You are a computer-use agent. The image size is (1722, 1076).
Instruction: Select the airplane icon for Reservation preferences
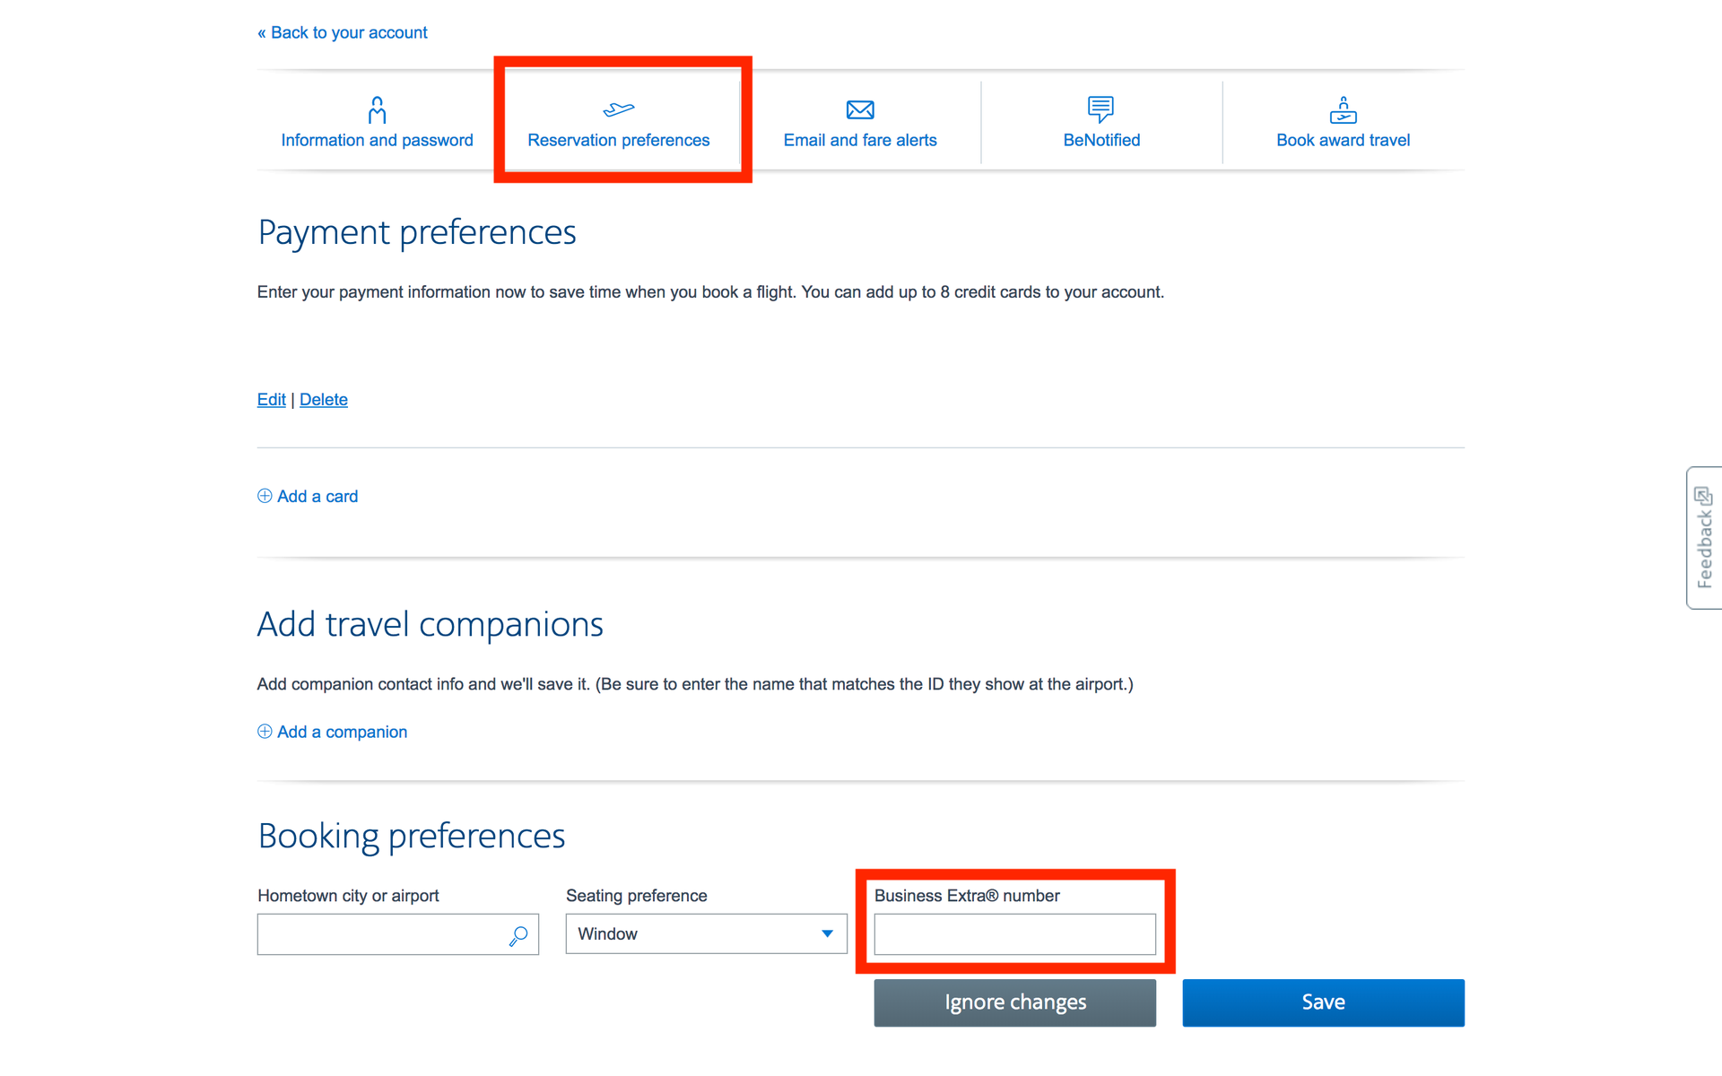coord(619,109)
